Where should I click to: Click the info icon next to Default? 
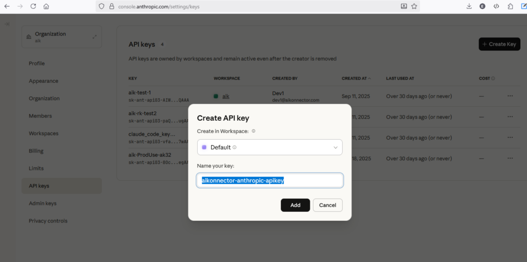coord(235,147)
